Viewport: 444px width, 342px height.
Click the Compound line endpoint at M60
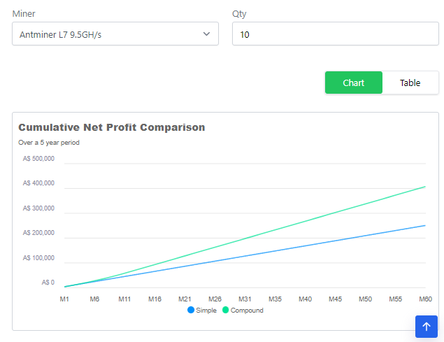(x=425, y=187)
